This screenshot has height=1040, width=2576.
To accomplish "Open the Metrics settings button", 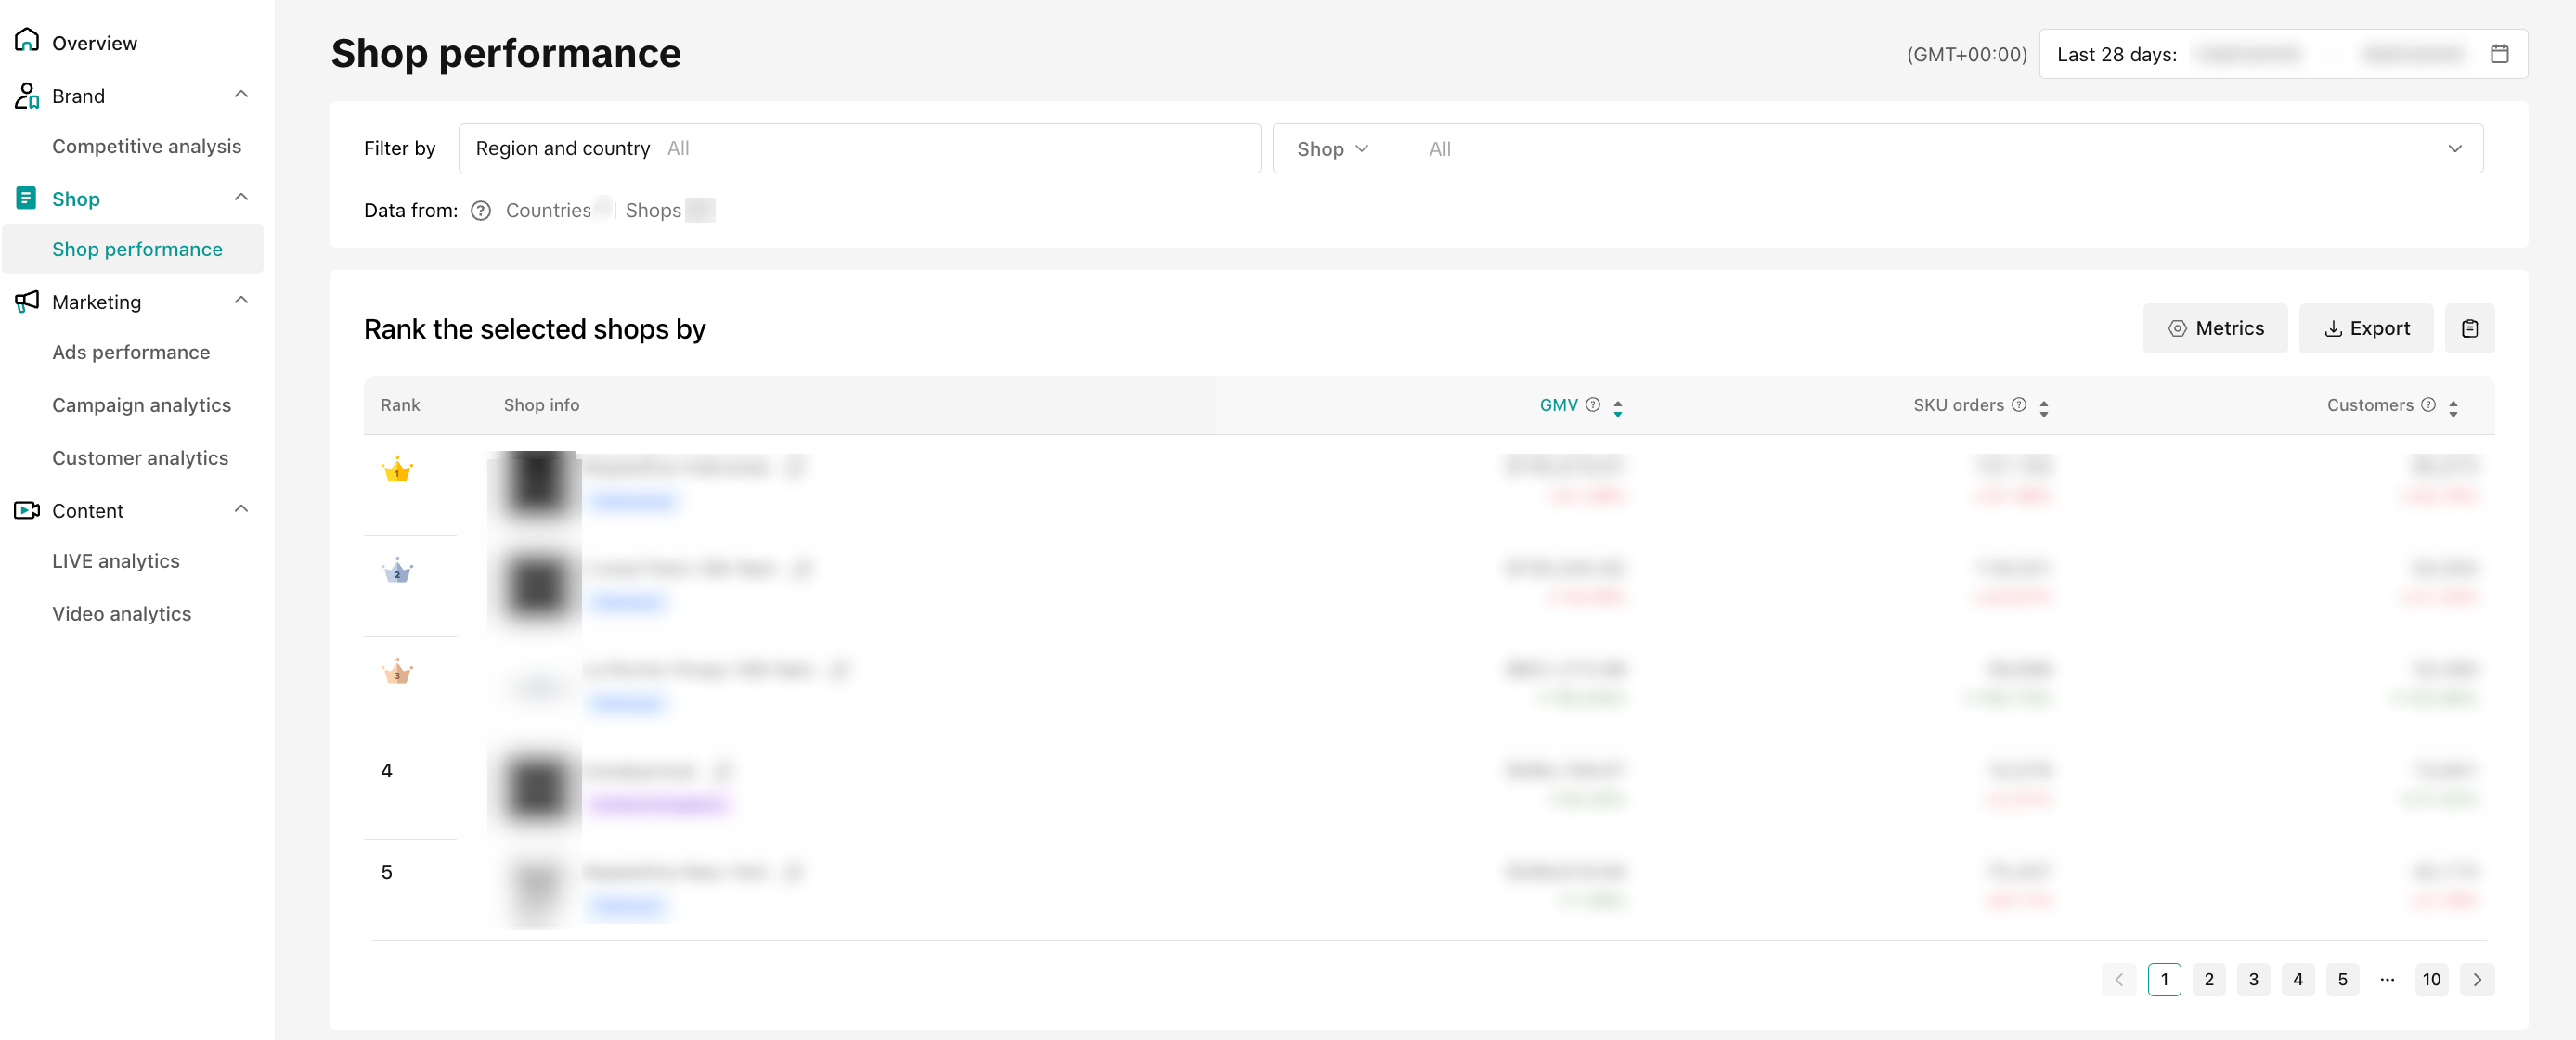I will tap(2215, 328).
